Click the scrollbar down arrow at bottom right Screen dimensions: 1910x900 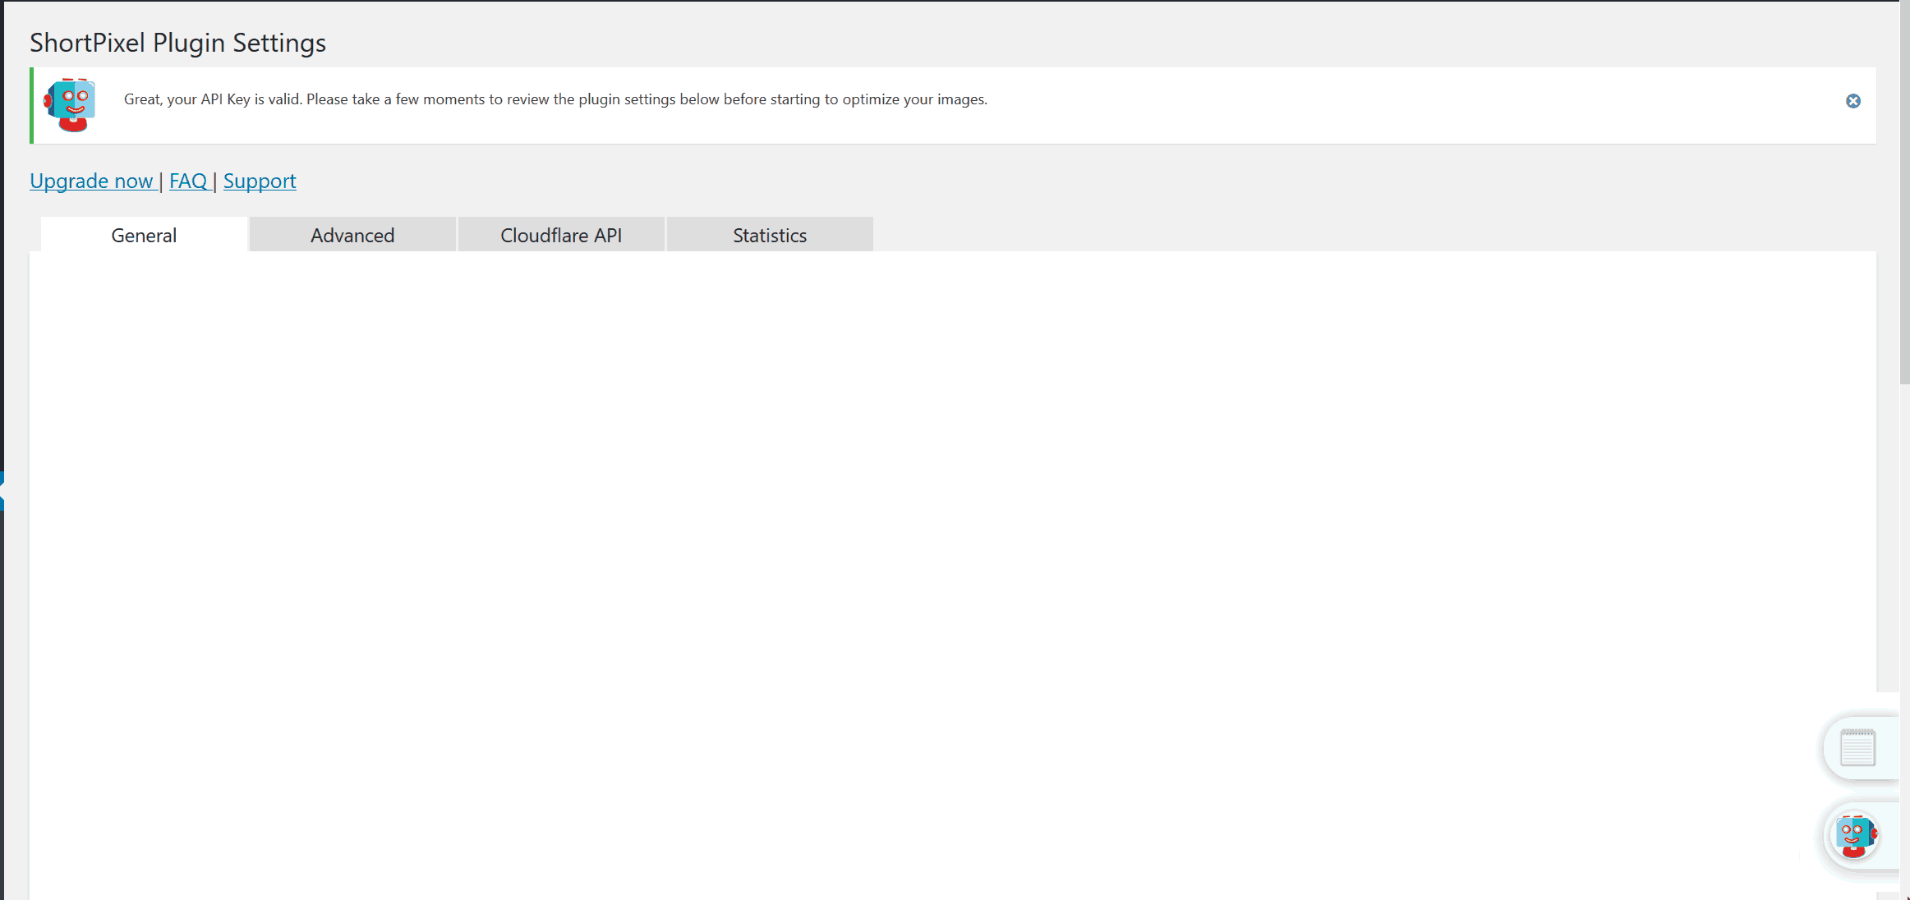(1905, 896)
